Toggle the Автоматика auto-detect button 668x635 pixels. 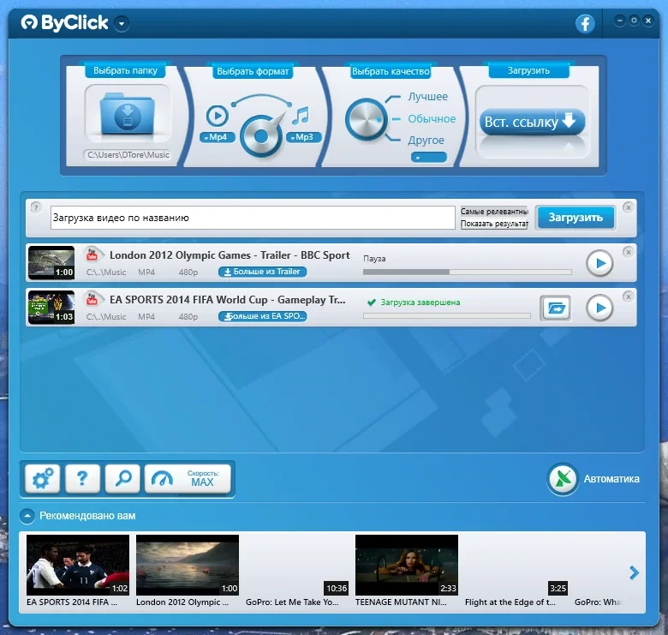pyautogui.click(x=563, y=479)
